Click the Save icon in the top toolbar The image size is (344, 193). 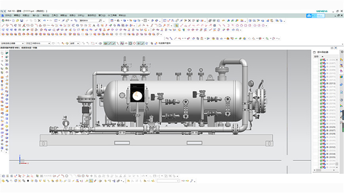(x=22, y=21)
